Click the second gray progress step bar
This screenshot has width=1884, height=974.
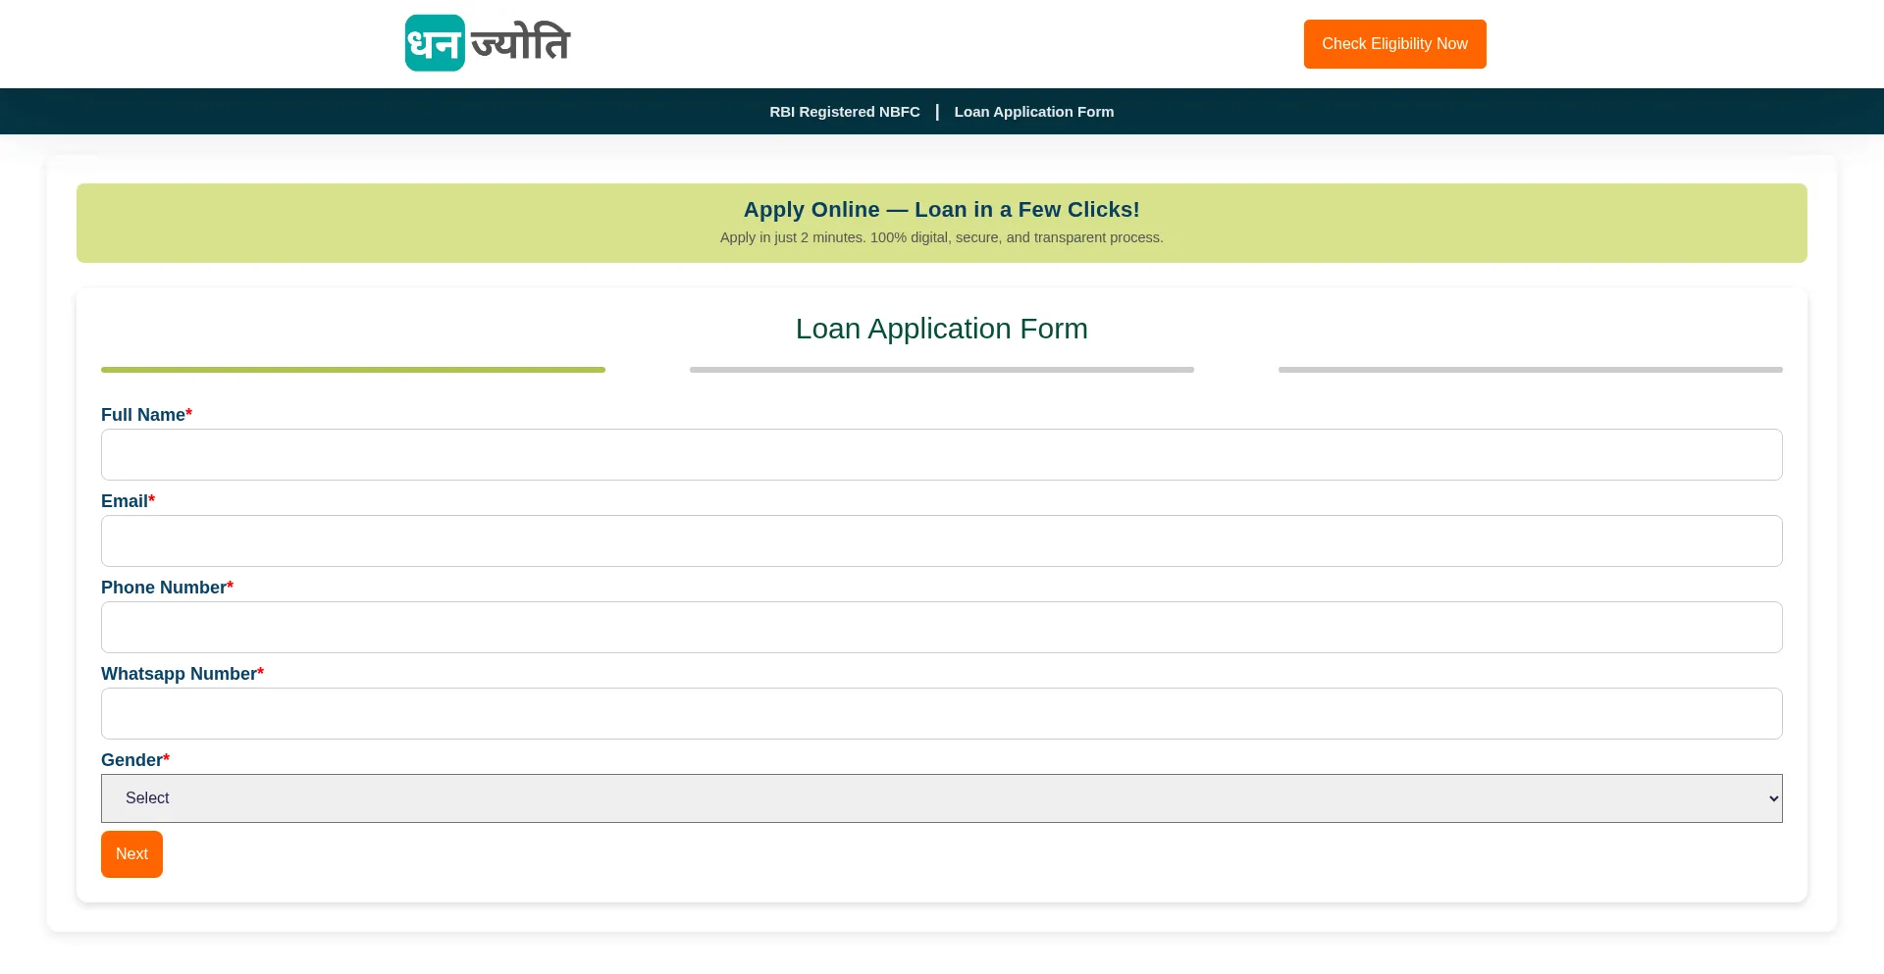pyautogui.click(x=941, y=370)
